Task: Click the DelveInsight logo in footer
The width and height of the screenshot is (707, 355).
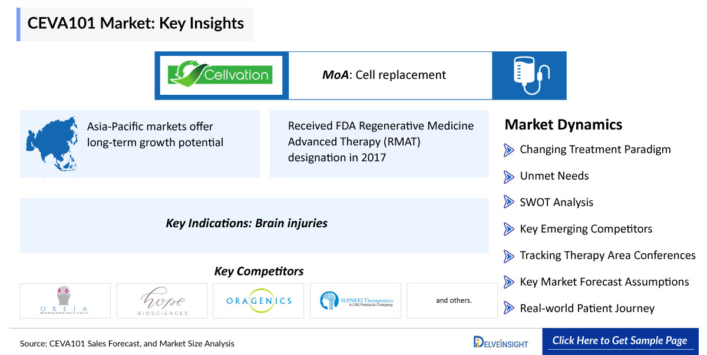Action: click(501, 342)
